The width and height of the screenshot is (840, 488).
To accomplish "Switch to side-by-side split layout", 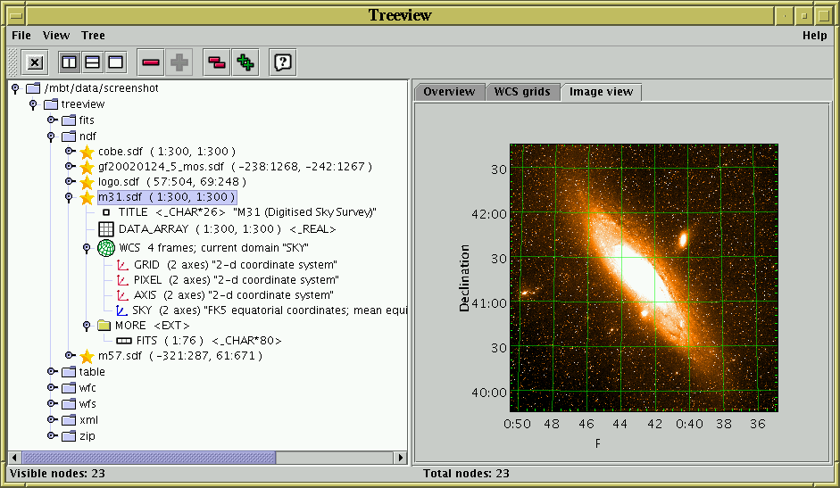I will click(69, 62).
